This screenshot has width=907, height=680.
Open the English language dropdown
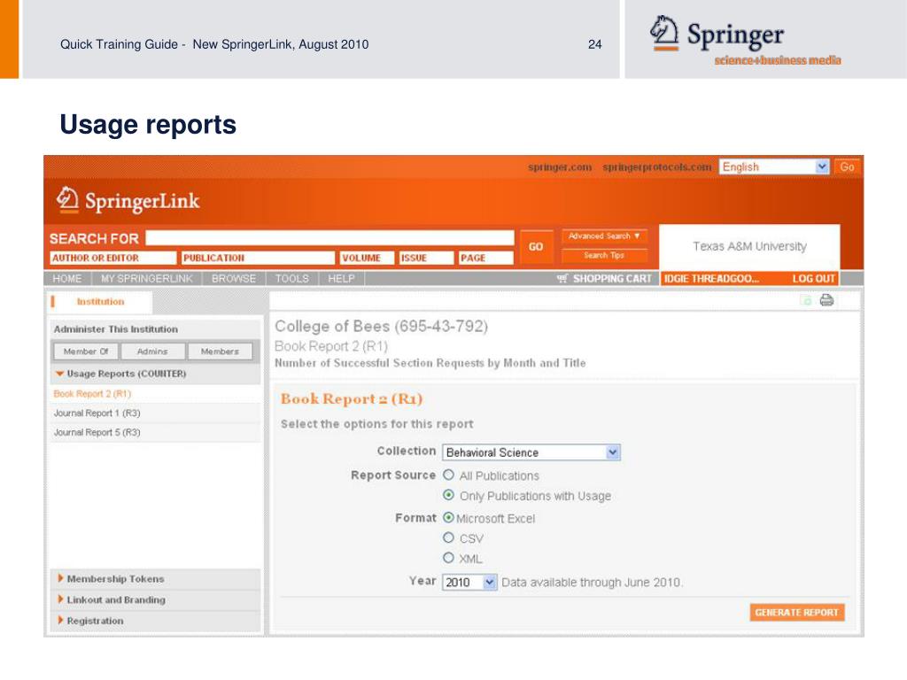click(x=774, y=166)
